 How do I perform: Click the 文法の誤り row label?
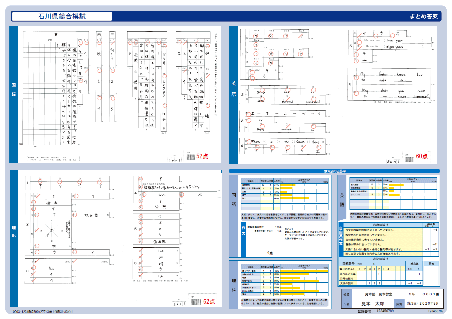[348, 283]
